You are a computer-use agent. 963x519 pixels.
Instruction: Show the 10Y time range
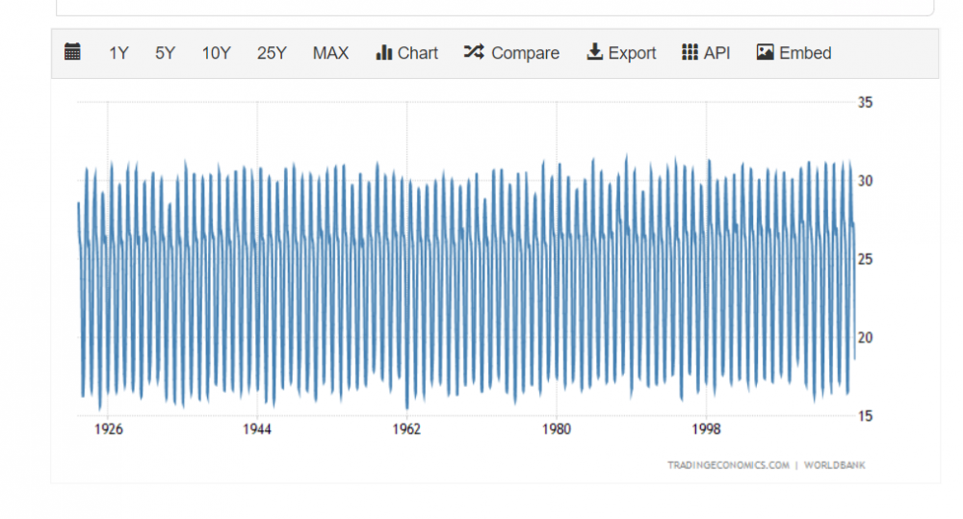216,54
